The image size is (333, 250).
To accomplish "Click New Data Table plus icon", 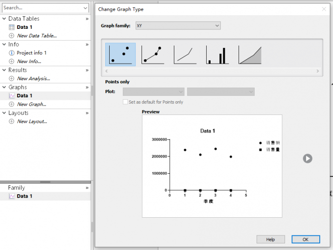I will (x=12, y=36).
